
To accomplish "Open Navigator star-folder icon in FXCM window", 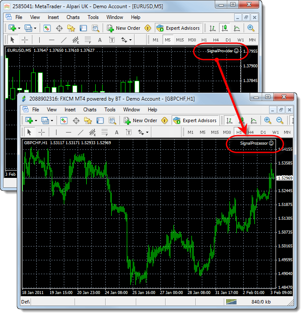I will click(x=88, y=120).
